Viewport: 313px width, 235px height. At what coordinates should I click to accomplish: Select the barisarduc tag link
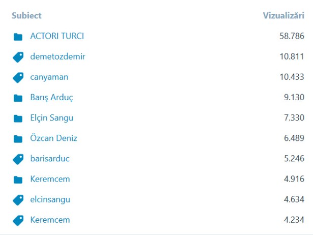coord(50,158)
